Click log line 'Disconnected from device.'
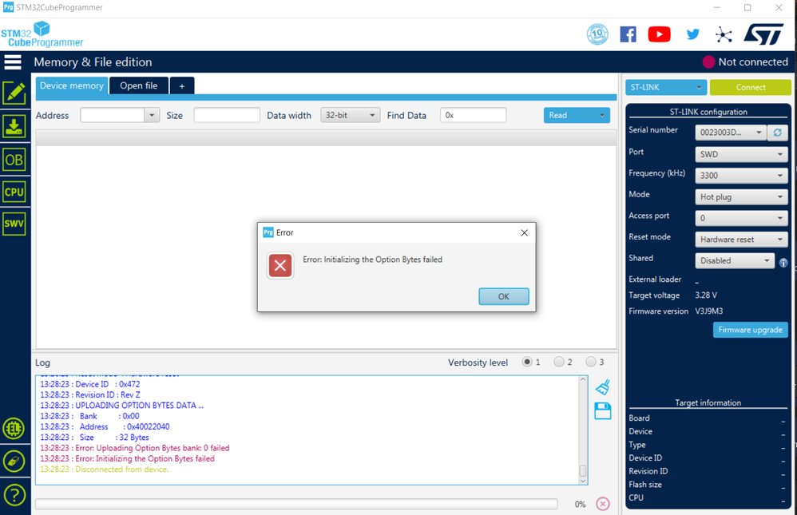The height and width of the screenshot is (515, 797). pos(104,469)
